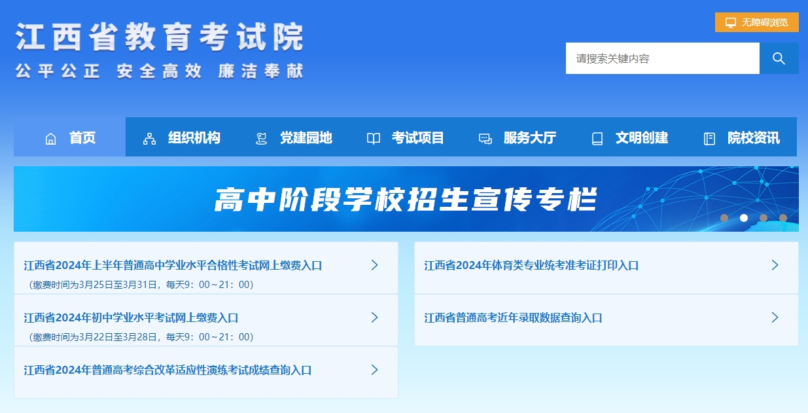
Task: Expand the arrow beside 体育类专业统考准考证打印入口
Action: pyautogui.click(x=775, y=265)
